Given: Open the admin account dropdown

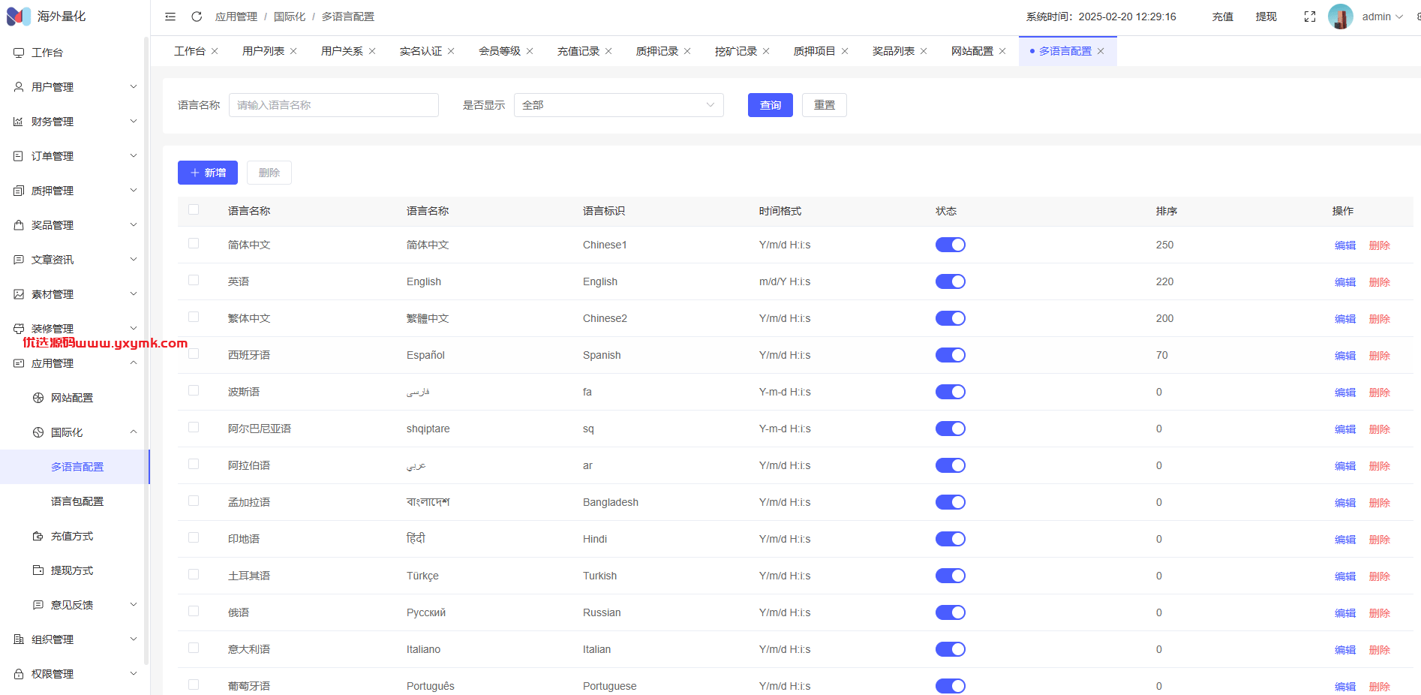Looking at the screenshot, I should point(1382,17).
